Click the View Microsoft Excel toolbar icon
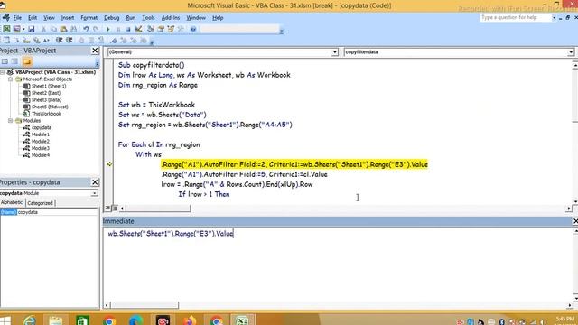 point(6,29)
